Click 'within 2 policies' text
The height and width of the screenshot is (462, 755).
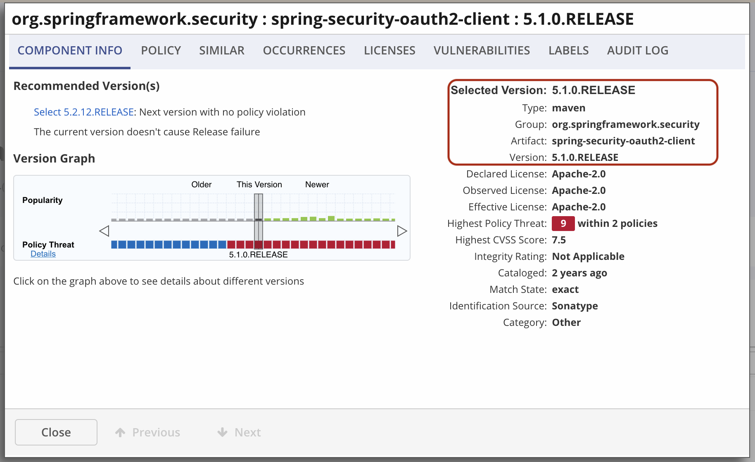[x=617, y=224]
